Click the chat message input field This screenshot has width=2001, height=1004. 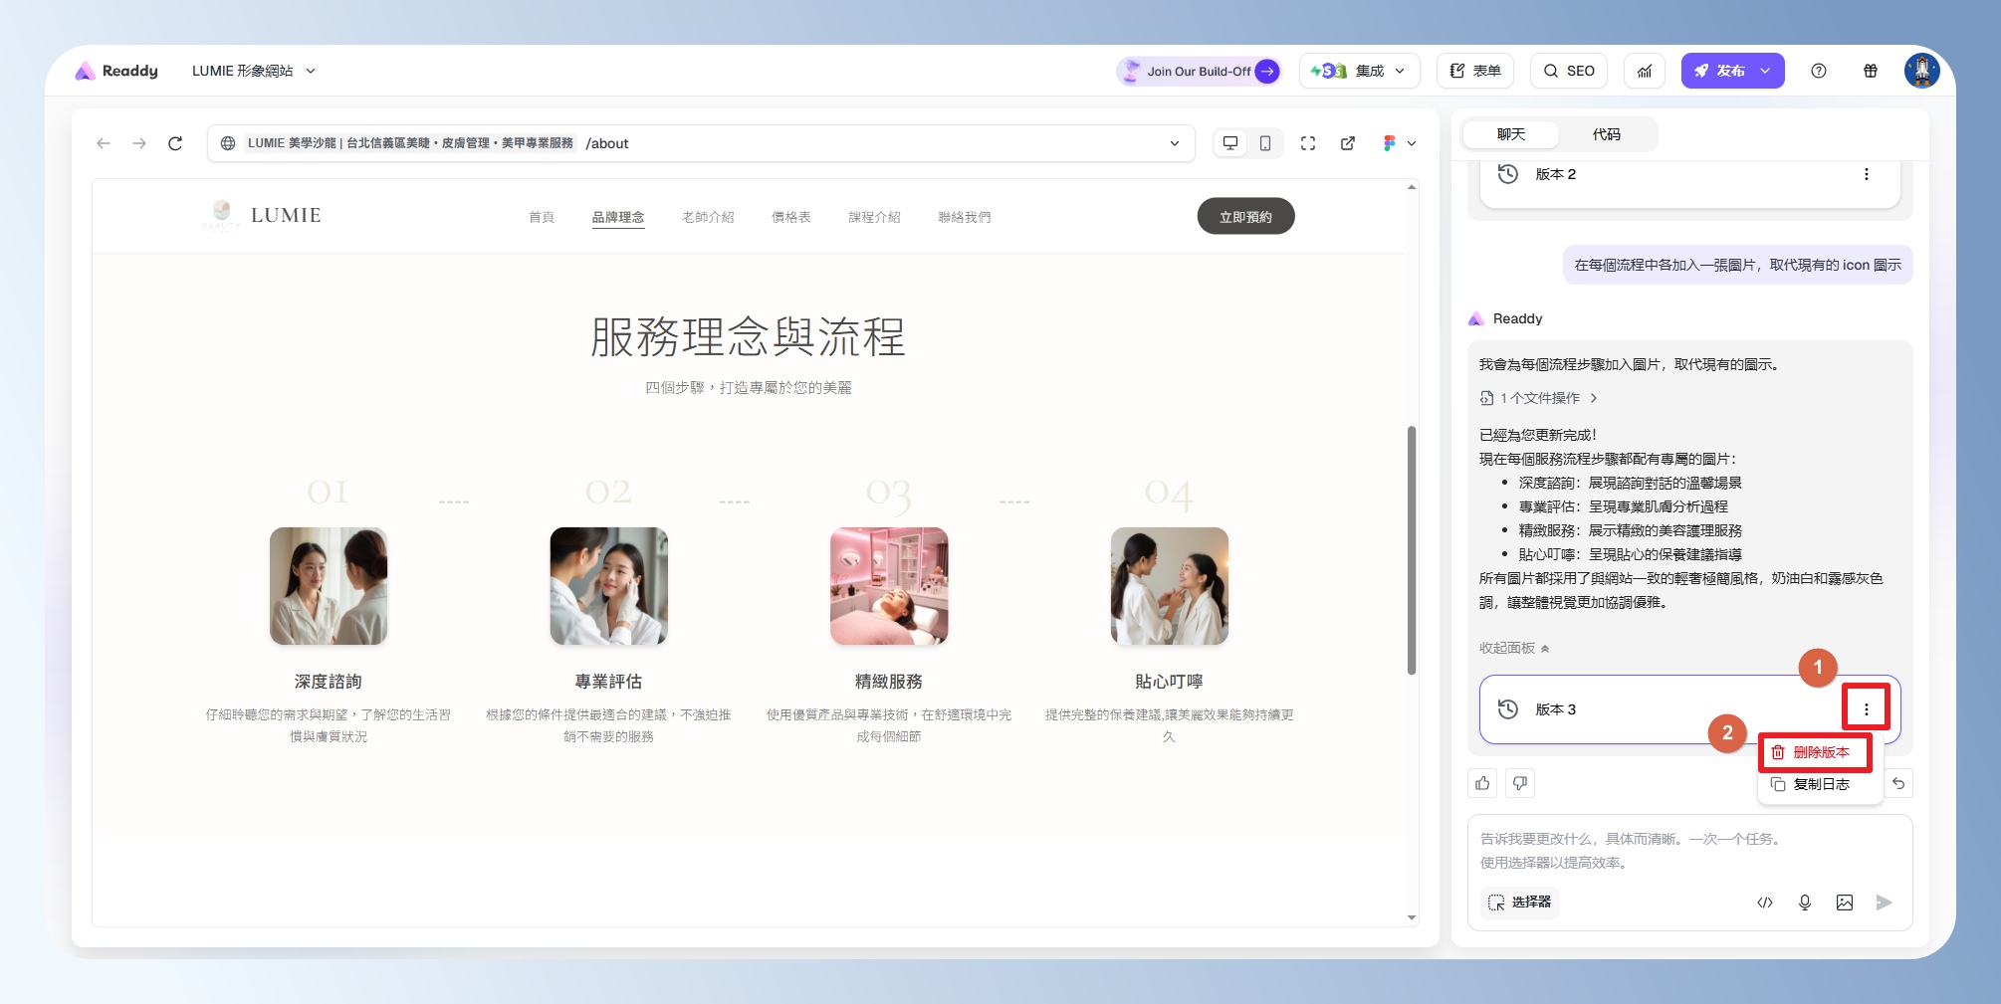click(1688, 850)
